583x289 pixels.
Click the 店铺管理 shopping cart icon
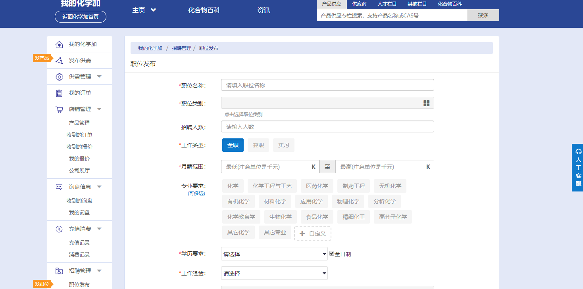59,109
